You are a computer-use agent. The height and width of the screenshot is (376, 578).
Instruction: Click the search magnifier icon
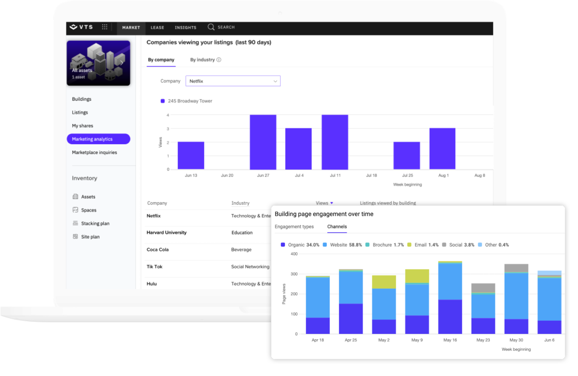coord(211,27)
